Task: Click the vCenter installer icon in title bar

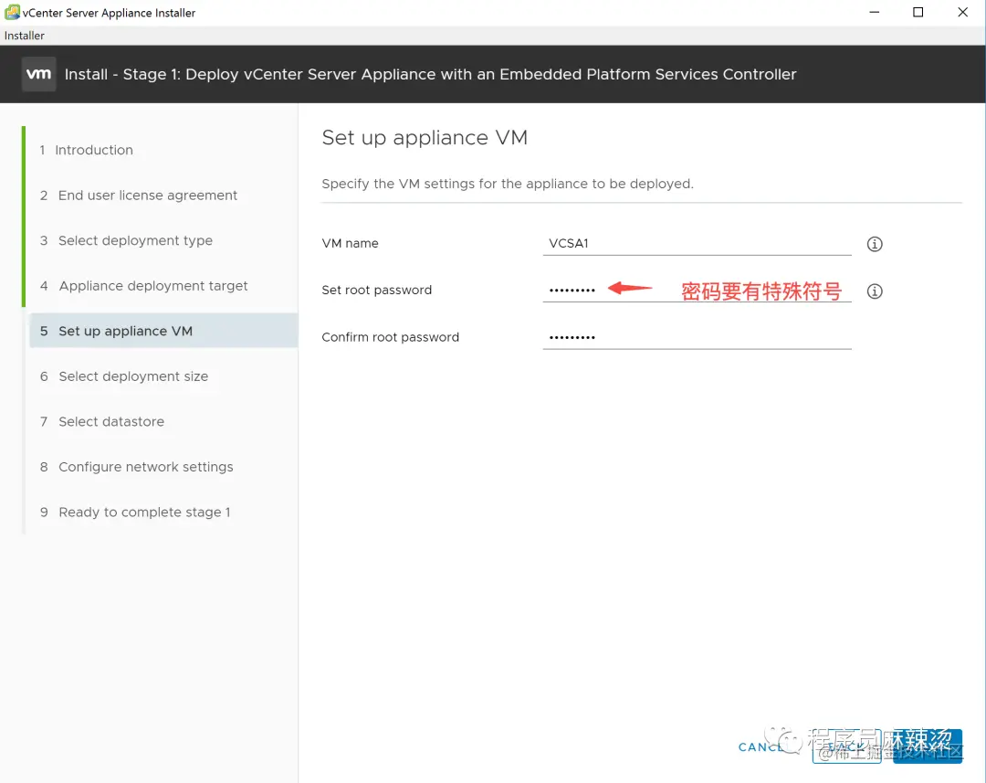Action: click(11, 12)
